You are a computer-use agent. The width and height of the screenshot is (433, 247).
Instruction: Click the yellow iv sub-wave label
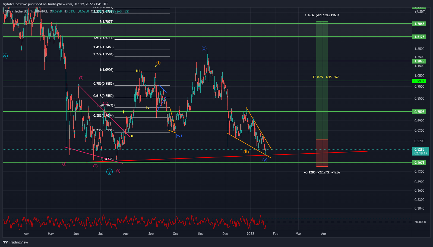148,108
